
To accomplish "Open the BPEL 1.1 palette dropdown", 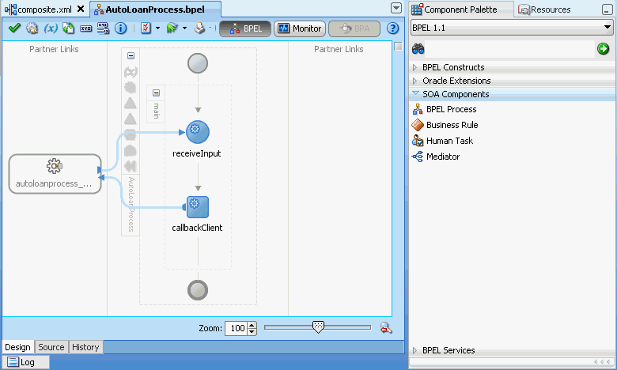I will [x=512, y=28].
